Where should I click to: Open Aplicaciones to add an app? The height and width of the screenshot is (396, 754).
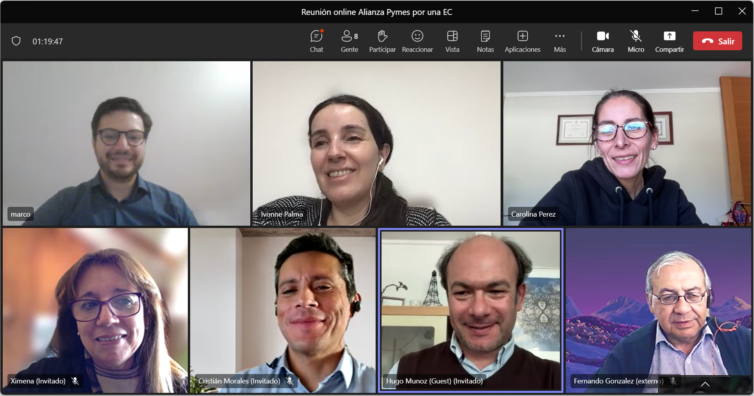pos(523,41)
